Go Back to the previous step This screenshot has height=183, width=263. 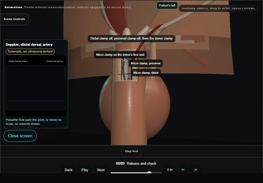69,170
